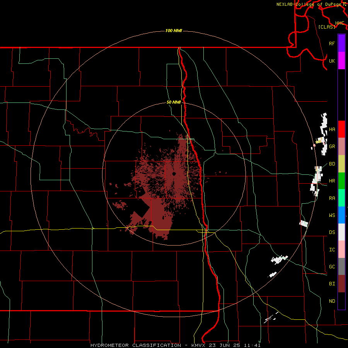Click the dark red BI swatch in the legend
Viewport: 348px width, 348px height.
341,284
